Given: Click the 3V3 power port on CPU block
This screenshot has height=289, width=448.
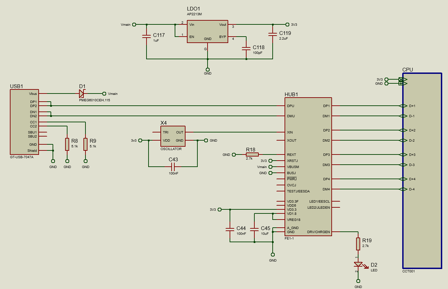Looking at the screenshot, I should (x=403, y=79).
